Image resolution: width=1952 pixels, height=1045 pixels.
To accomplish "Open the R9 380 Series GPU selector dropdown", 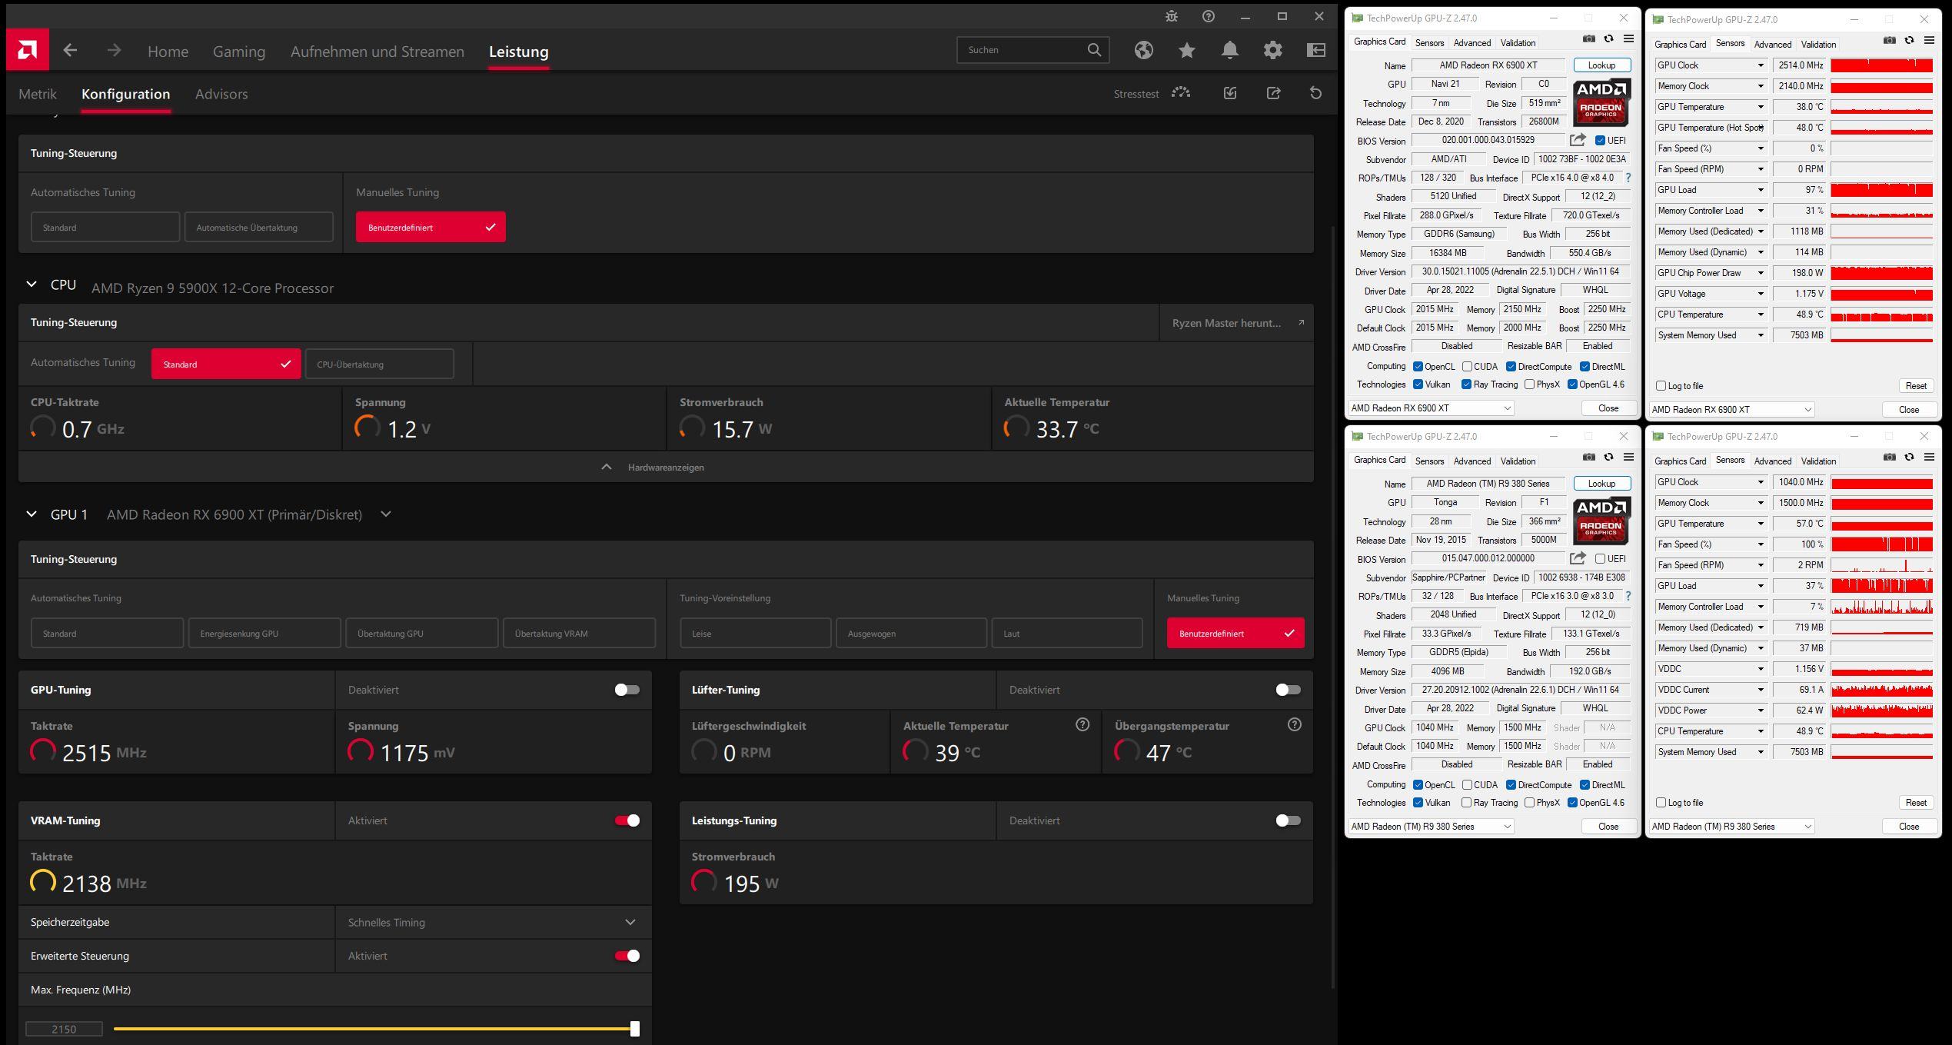I will 1431,826.
